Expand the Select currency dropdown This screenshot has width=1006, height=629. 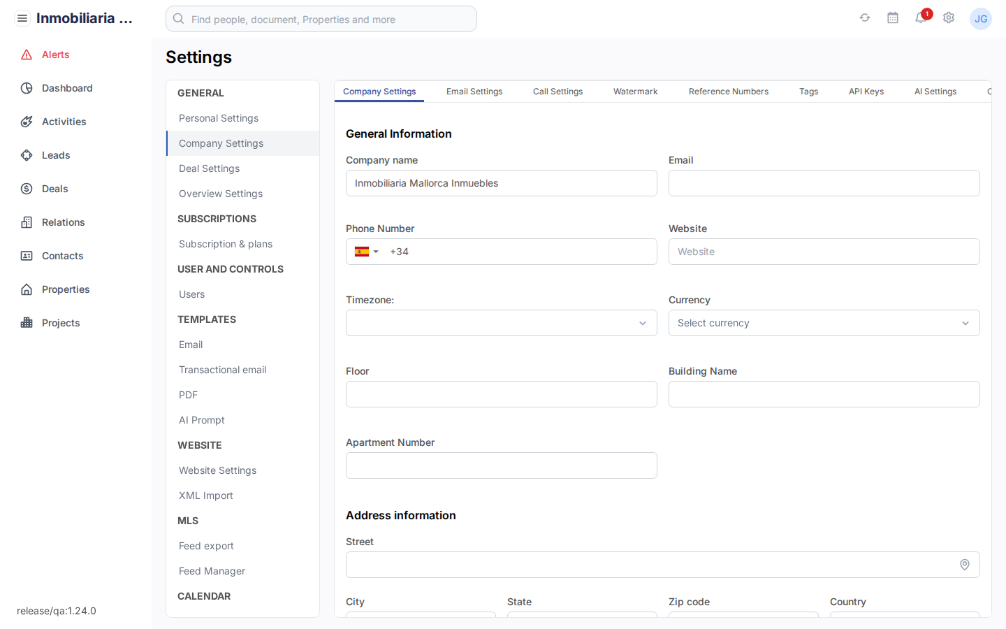coord(824,323)
